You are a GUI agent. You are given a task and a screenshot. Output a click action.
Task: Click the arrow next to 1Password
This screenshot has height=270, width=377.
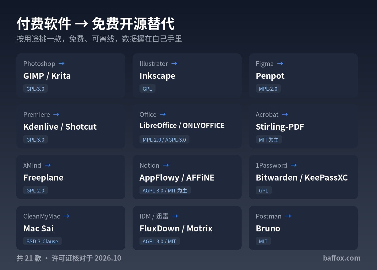(294, 165)
